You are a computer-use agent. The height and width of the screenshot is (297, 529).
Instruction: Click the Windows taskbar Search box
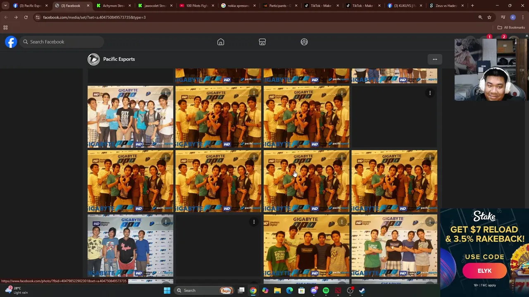204,290
